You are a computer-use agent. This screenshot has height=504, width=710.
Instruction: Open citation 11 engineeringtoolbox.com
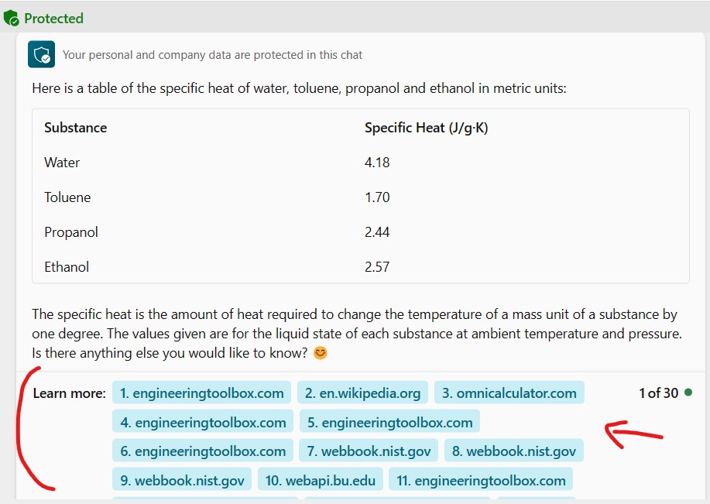(481, 479)
